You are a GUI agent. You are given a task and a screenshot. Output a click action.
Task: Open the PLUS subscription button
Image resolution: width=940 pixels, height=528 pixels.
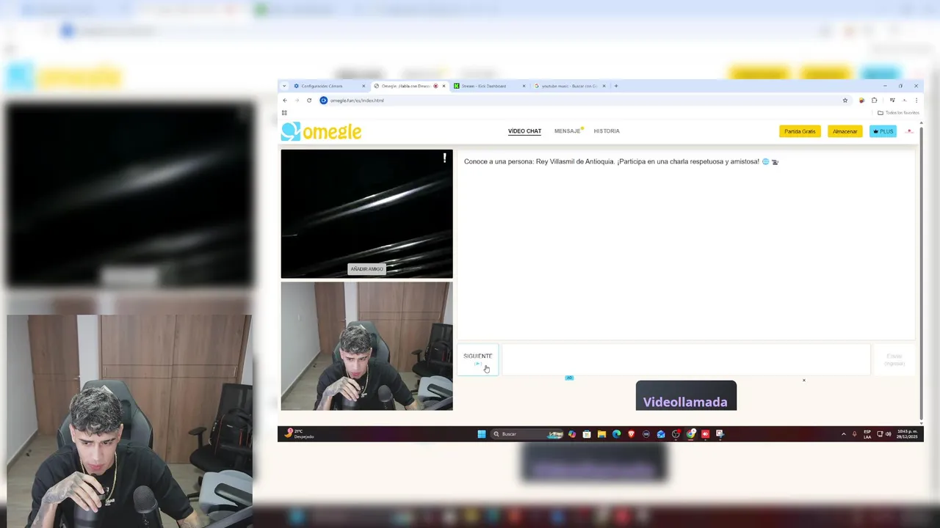point(883,131)
